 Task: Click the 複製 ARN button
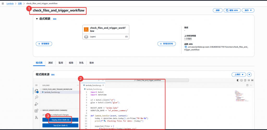pos(232,10)
